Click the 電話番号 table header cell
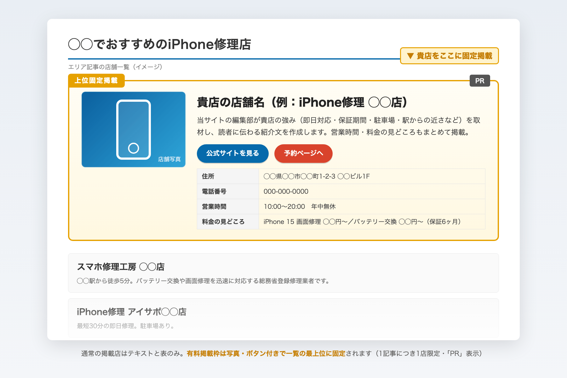 click(228, 192)
